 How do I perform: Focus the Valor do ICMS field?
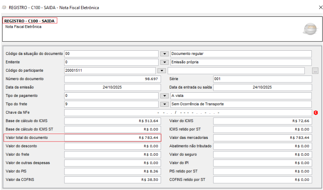click(x=262, y=121)
